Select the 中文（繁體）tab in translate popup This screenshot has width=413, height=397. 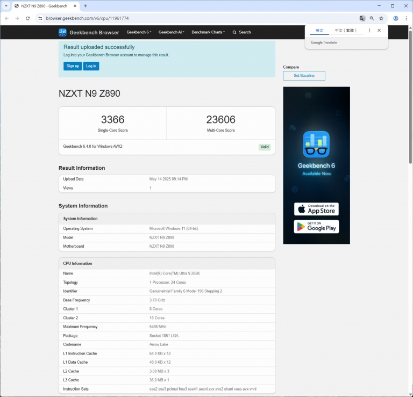346,31
